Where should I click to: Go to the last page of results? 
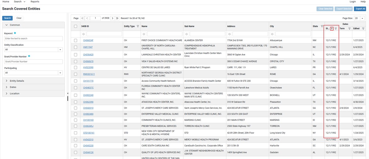coord(117,18)
